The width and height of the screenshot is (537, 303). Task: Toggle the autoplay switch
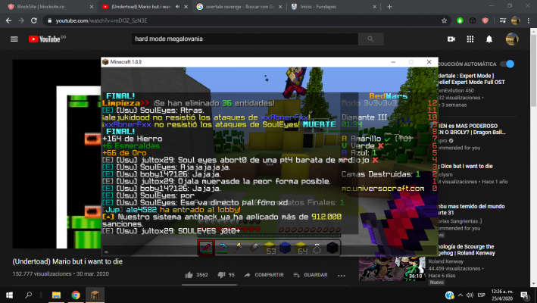click(507, 64)
